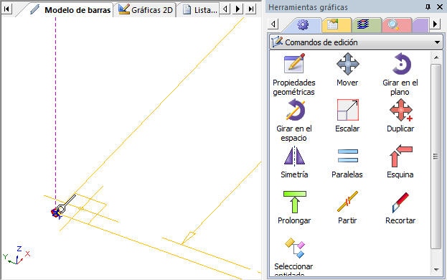
Task: Activate the Escalar command
Action: (347, 110)
